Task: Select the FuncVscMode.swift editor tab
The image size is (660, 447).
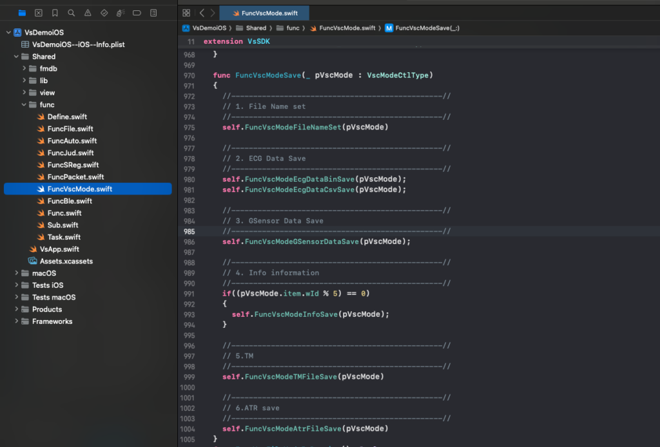Action: pos(264,13)
